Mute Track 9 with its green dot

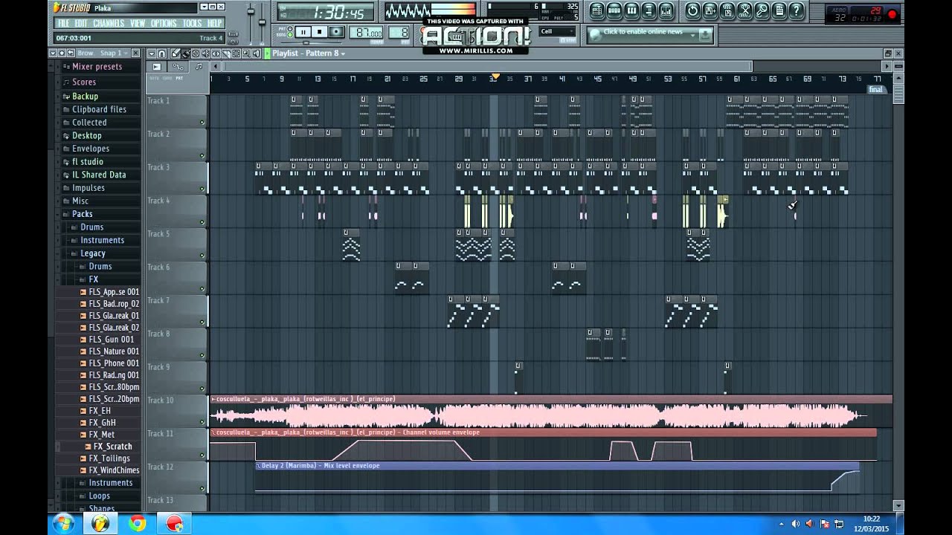[x=202, y=389]
